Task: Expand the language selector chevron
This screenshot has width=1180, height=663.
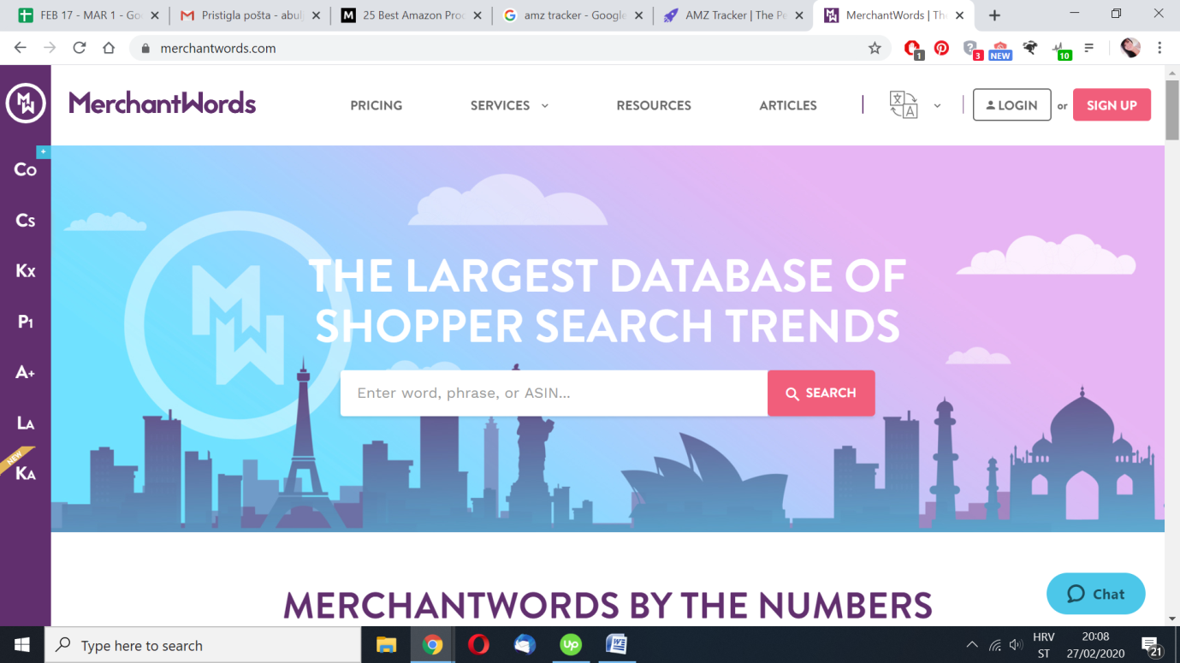Action: (x=937, y=106)
